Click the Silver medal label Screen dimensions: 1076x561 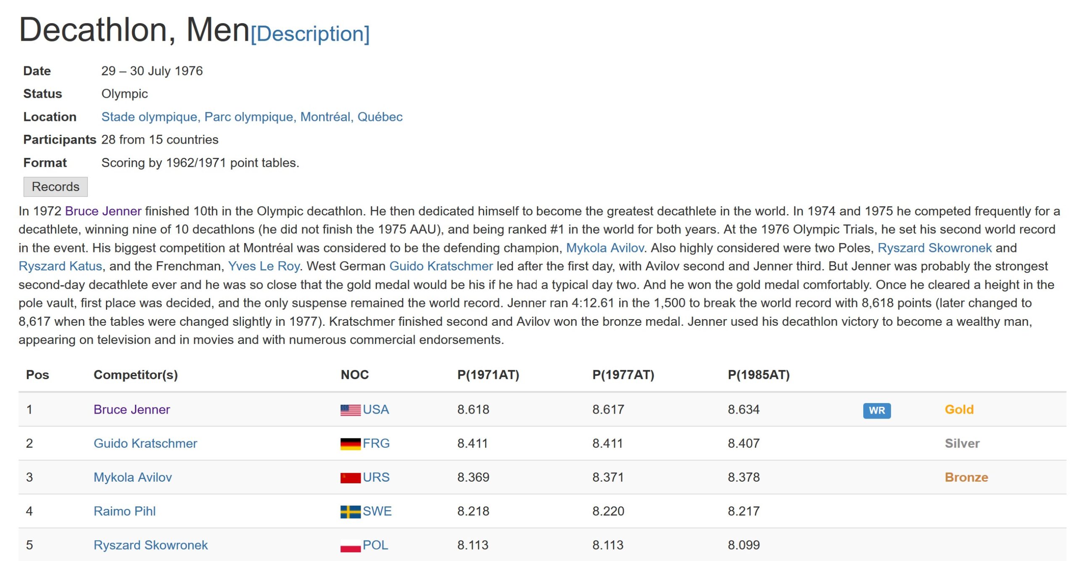962,443
